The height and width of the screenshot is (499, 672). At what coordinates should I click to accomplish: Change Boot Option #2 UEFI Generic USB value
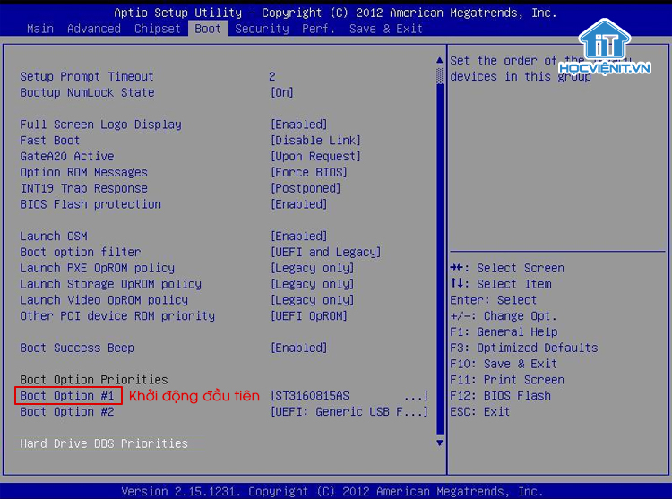349,411
